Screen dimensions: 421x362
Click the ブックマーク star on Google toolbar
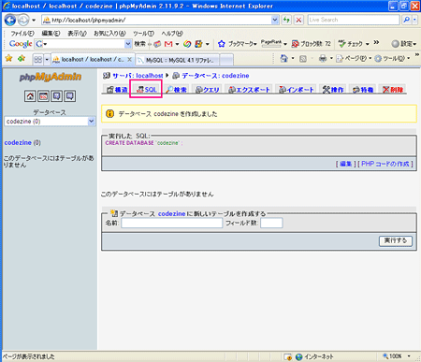pyautogui.click(x=222, y=44)
